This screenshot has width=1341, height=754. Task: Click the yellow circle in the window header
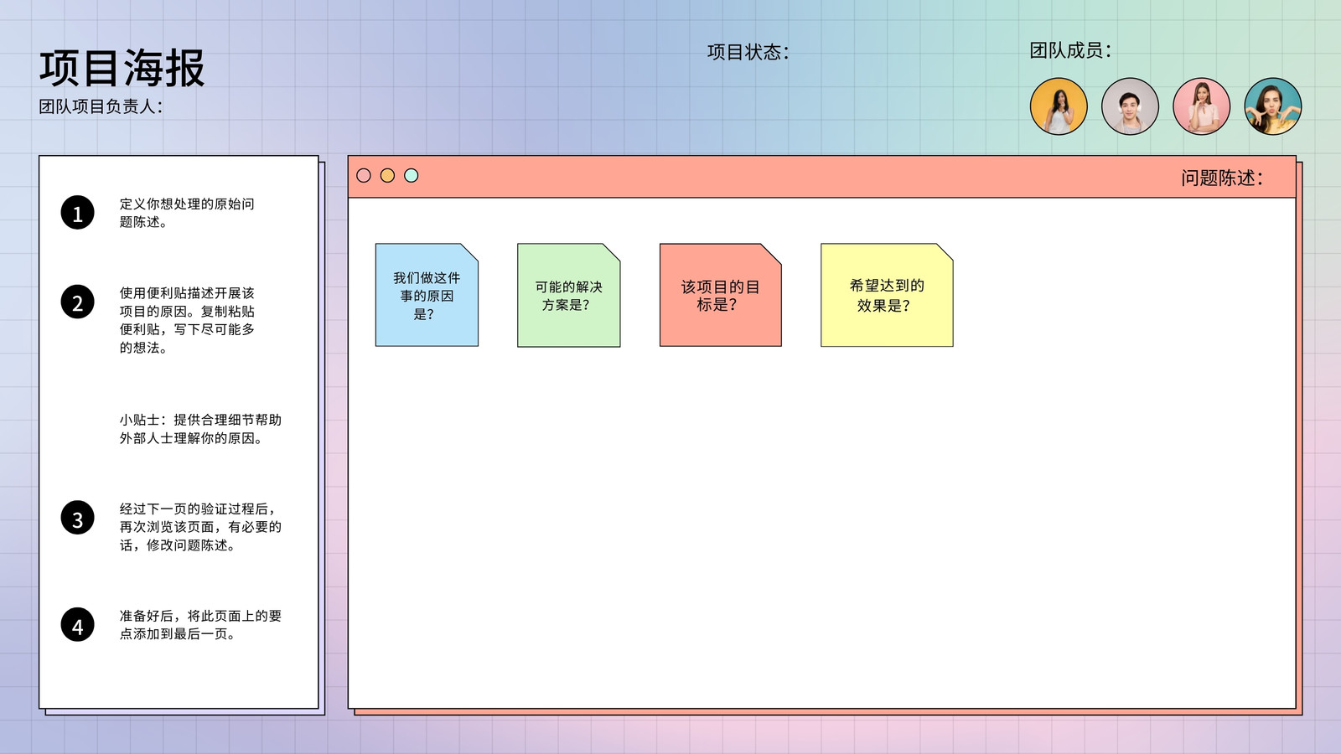[x=387, y=175]
